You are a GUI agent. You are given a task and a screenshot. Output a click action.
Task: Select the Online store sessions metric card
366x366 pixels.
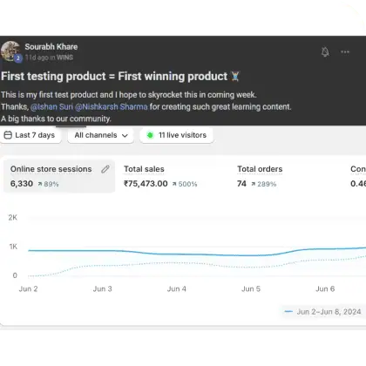59,176
